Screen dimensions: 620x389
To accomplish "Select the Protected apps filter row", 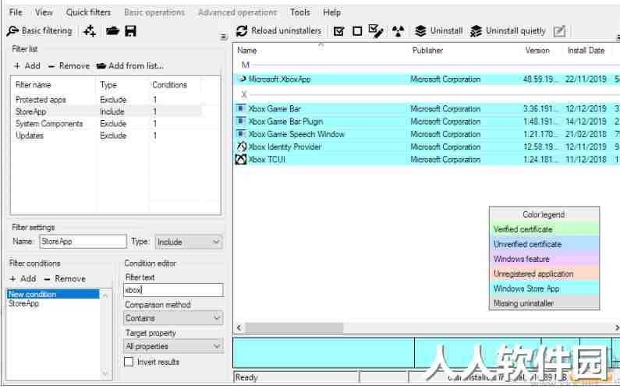I will point(107,100).
